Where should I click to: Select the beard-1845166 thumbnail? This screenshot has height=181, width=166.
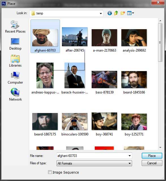pyautogui.click(x=134, y=80)
